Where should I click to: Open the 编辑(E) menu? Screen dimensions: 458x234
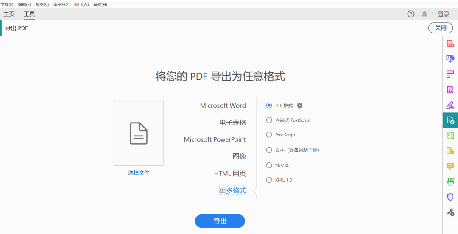pyautogui.click(x=25, y=4)
